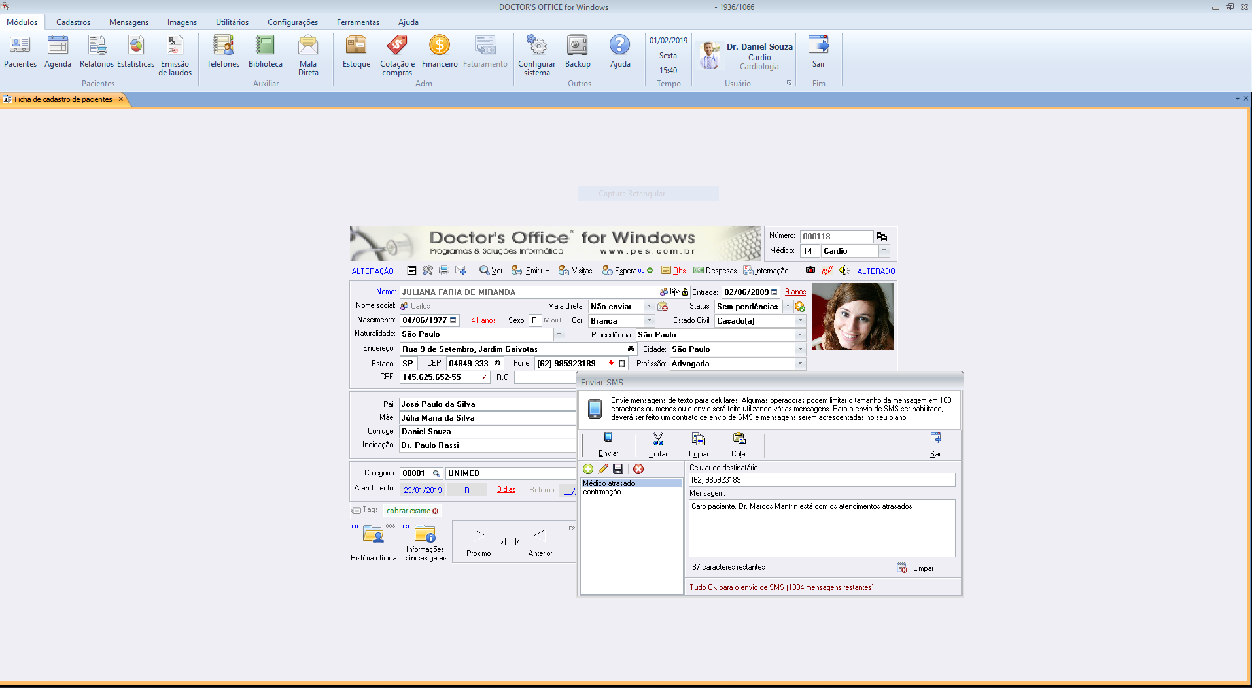
Task: Click Copiar in the SMS dialog
Action: coord(699,445)
